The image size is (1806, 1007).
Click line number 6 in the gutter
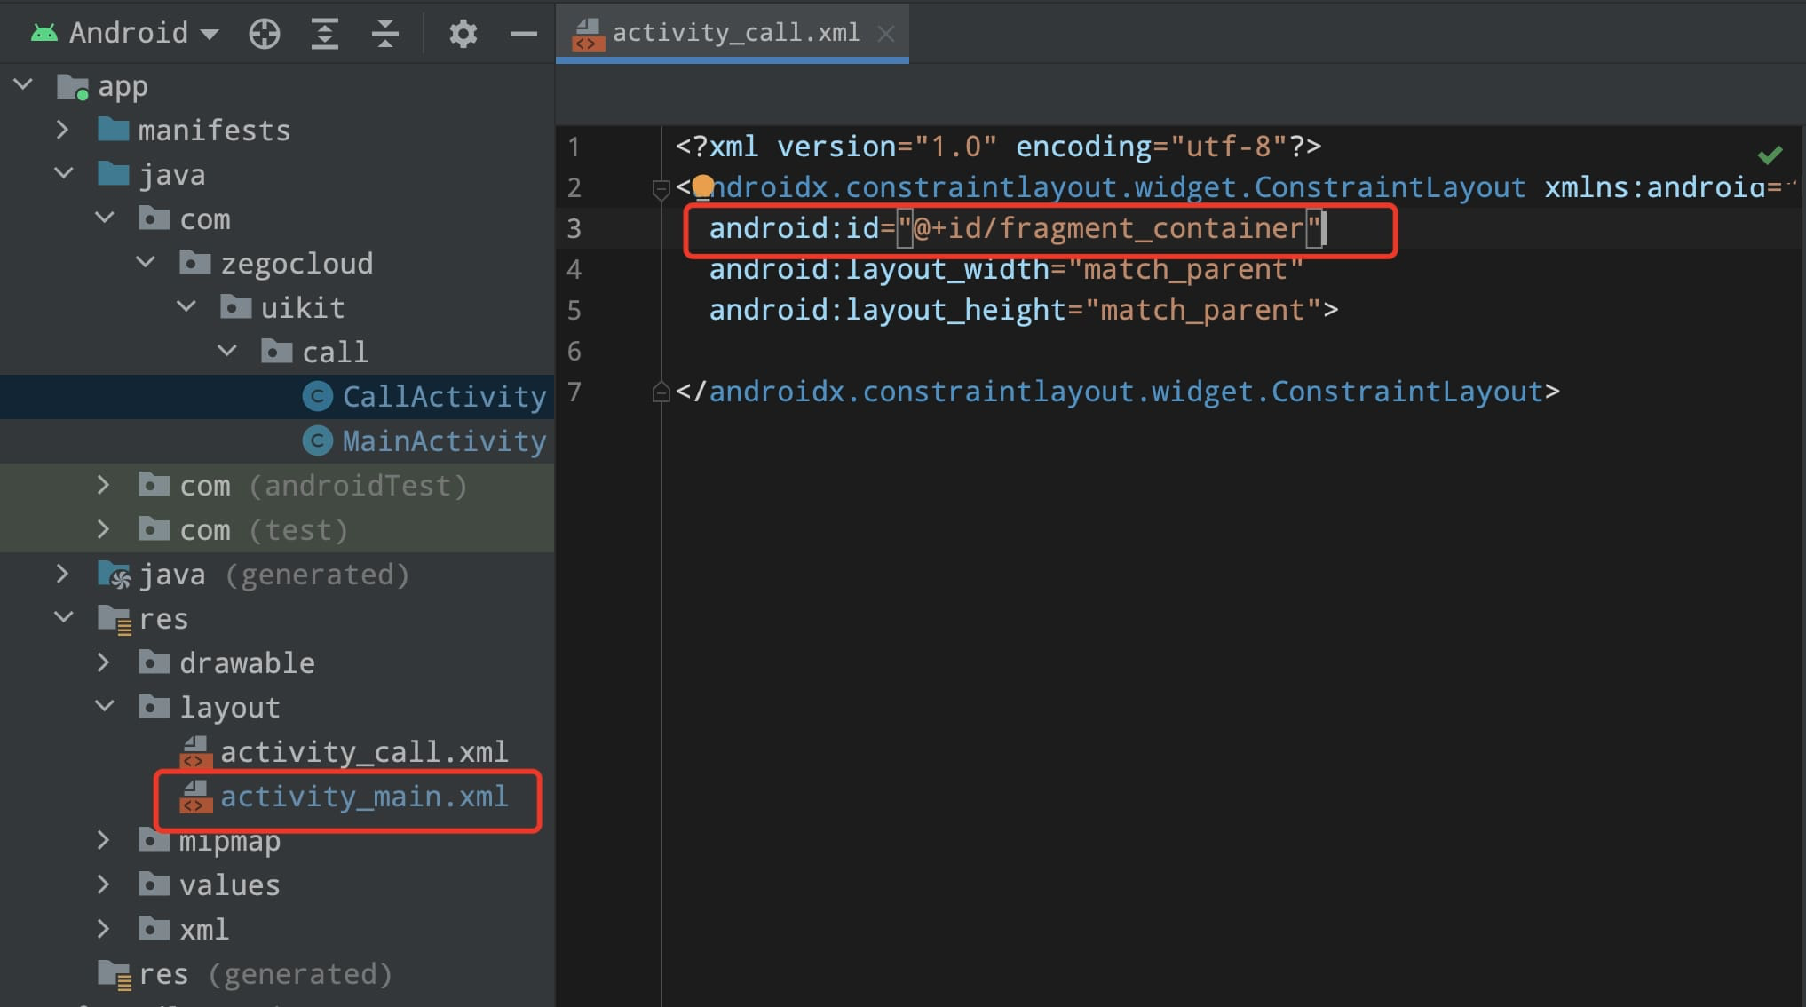(574, 351)
